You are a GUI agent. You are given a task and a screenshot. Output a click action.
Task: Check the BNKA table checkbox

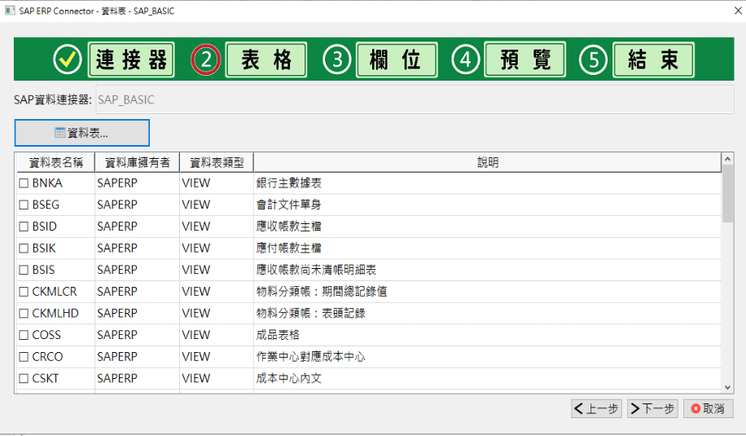[24, 183]
